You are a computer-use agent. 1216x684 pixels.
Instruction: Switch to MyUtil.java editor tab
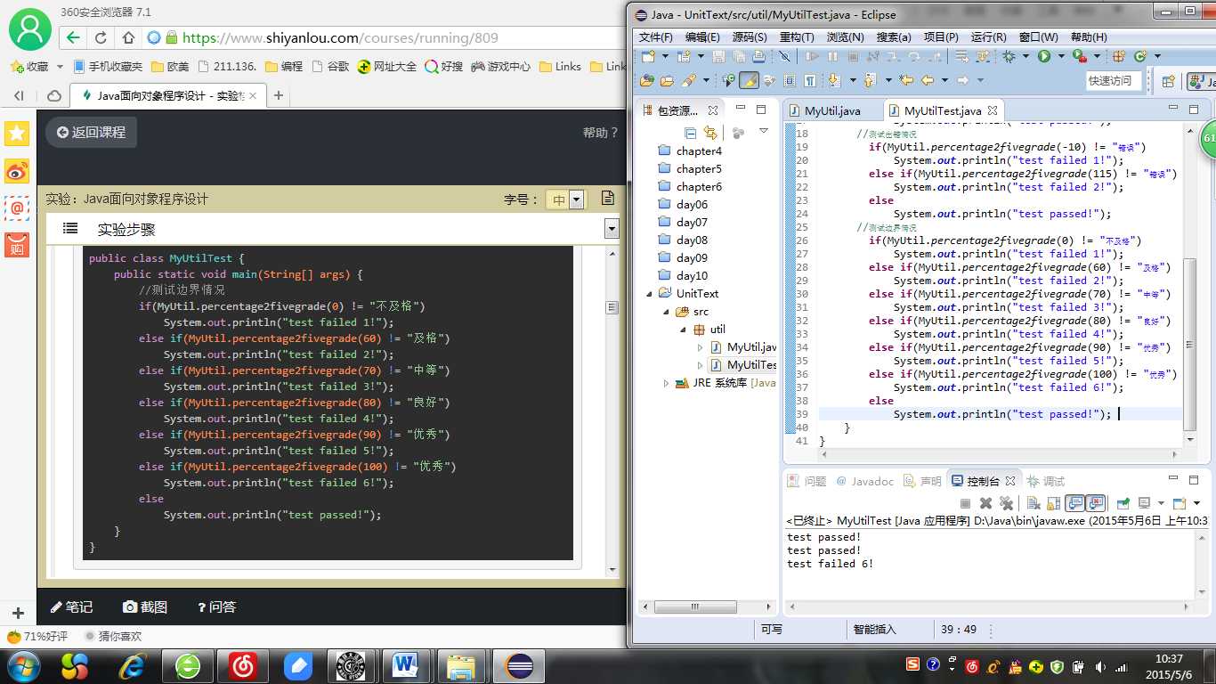[x=832, y=110]
